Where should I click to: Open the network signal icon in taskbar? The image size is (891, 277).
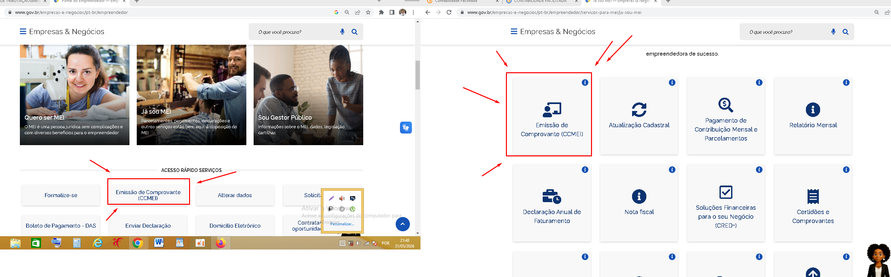click(x=366, y=243)
